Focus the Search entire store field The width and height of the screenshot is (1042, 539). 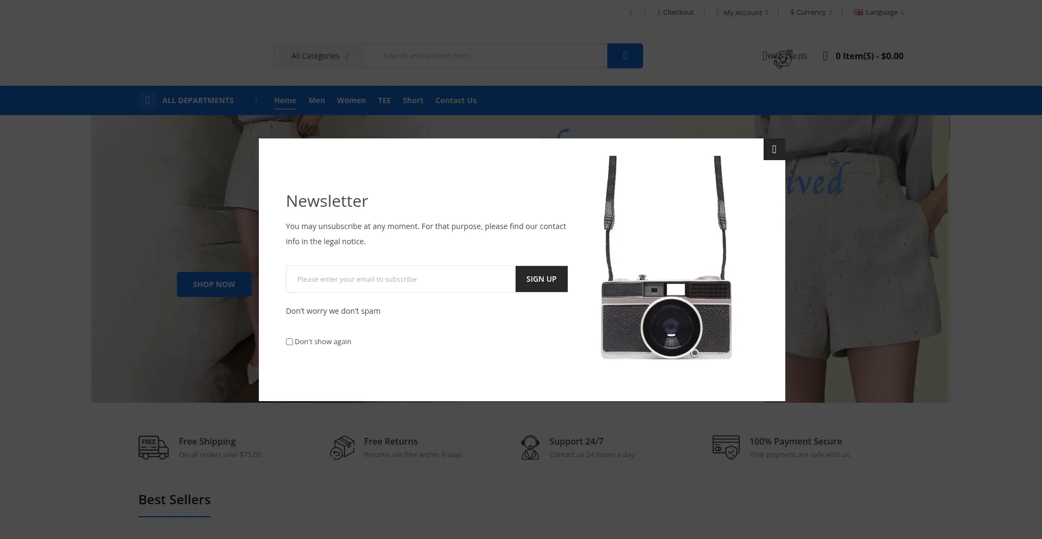point(485,56)
